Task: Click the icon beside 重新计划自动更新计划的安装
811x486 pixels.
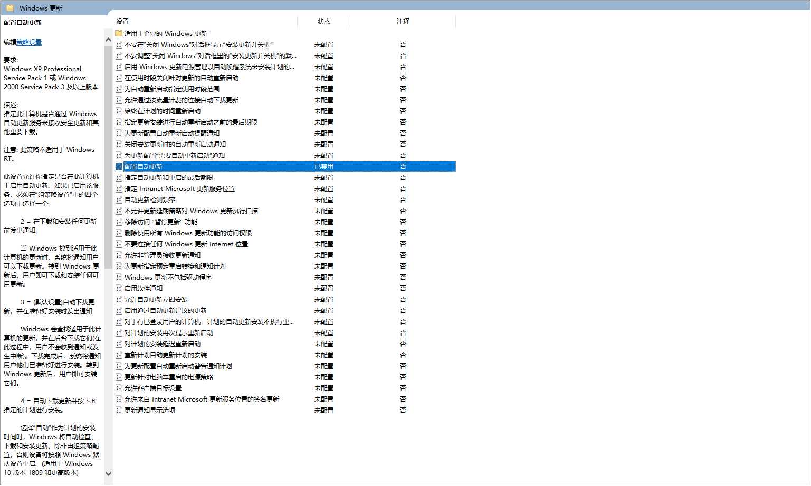Action: 119,355
